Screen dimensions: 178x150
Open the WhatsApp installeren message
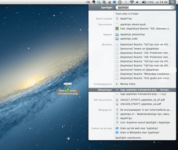click(146, 74)
